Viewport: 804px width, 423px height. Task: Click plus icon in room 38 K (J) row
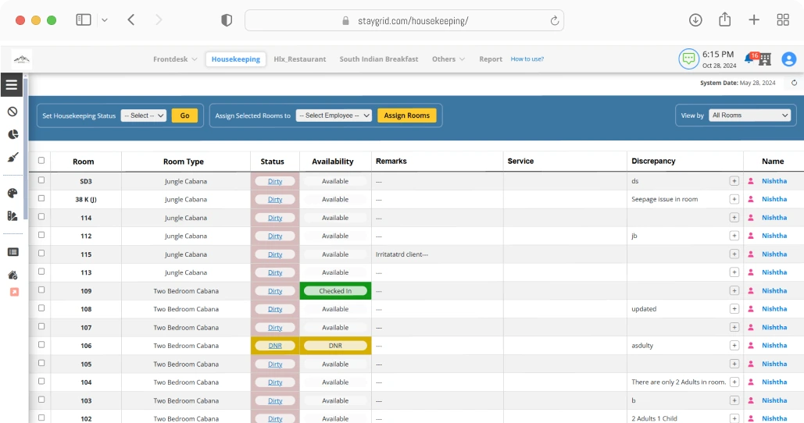coord(734,199)
